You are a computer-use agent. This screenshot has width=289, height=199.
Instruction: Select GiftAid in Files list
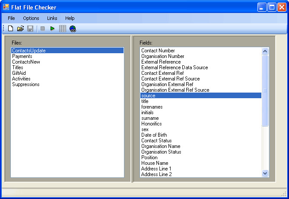pyautogui.click(x=67, y=73)
